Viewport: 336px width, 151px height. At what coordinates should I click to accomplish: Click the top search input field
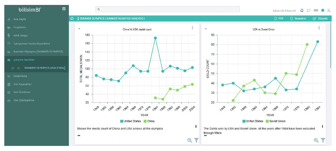pyautogui.click(x=167, y=9)
